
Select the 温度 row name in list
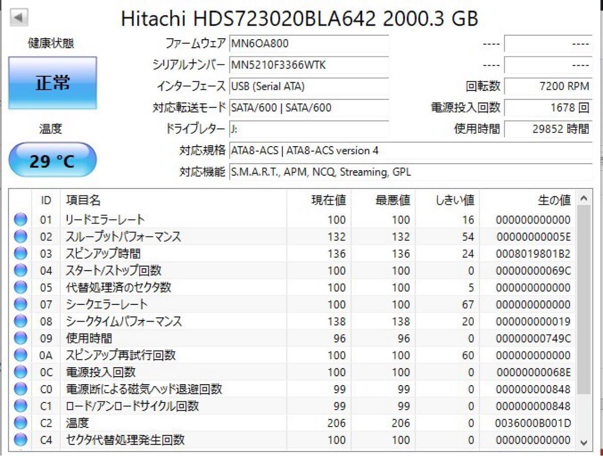(77, 423)
